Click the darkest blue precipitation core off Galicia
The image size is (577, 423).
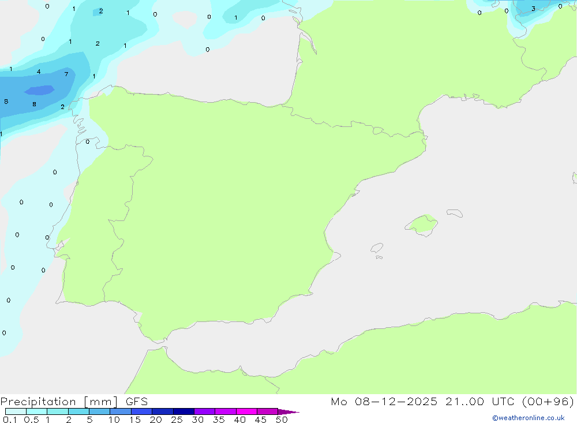(x=39, y=90)
